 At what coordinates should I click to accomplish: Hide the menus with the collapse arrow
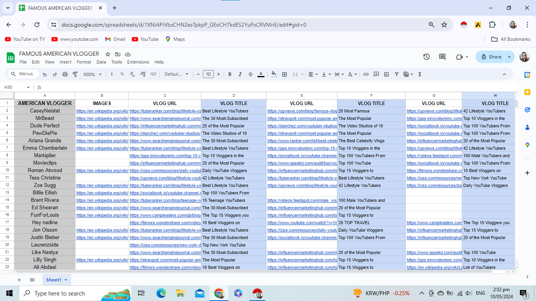click(x=504, y=74)
